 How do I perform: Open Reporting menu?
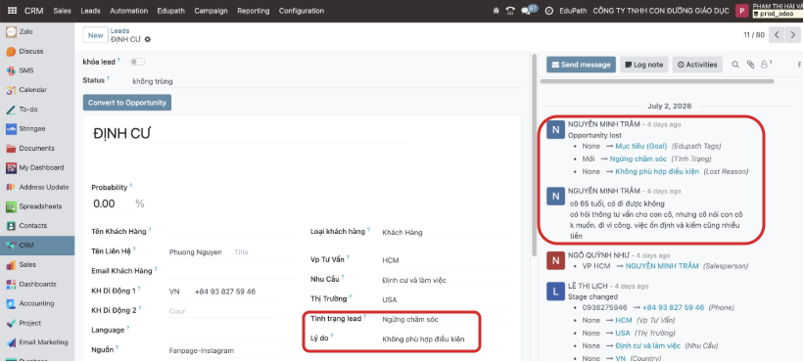253,11
